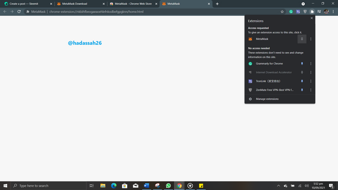
Task: Open Microsoft Store from the taskbar
Action: [x=125, y=185]
